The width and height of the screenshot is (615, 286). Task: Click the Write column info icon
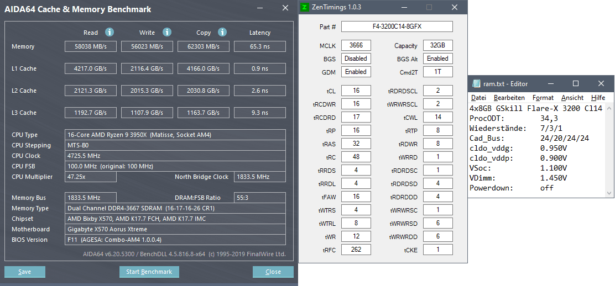pos(167,32)
